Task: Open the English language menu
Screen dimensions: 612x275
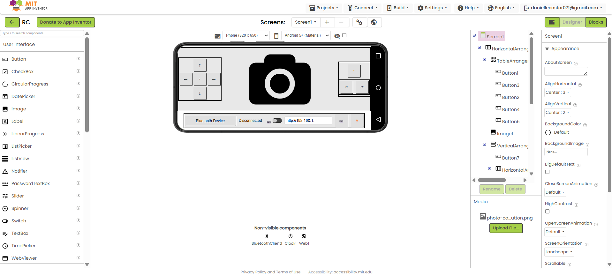Action: coord(501,8)
